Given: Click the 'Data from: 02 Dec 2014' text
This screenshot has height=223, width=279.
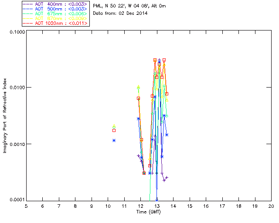Looking at the screenshot, I should (120, 13).
